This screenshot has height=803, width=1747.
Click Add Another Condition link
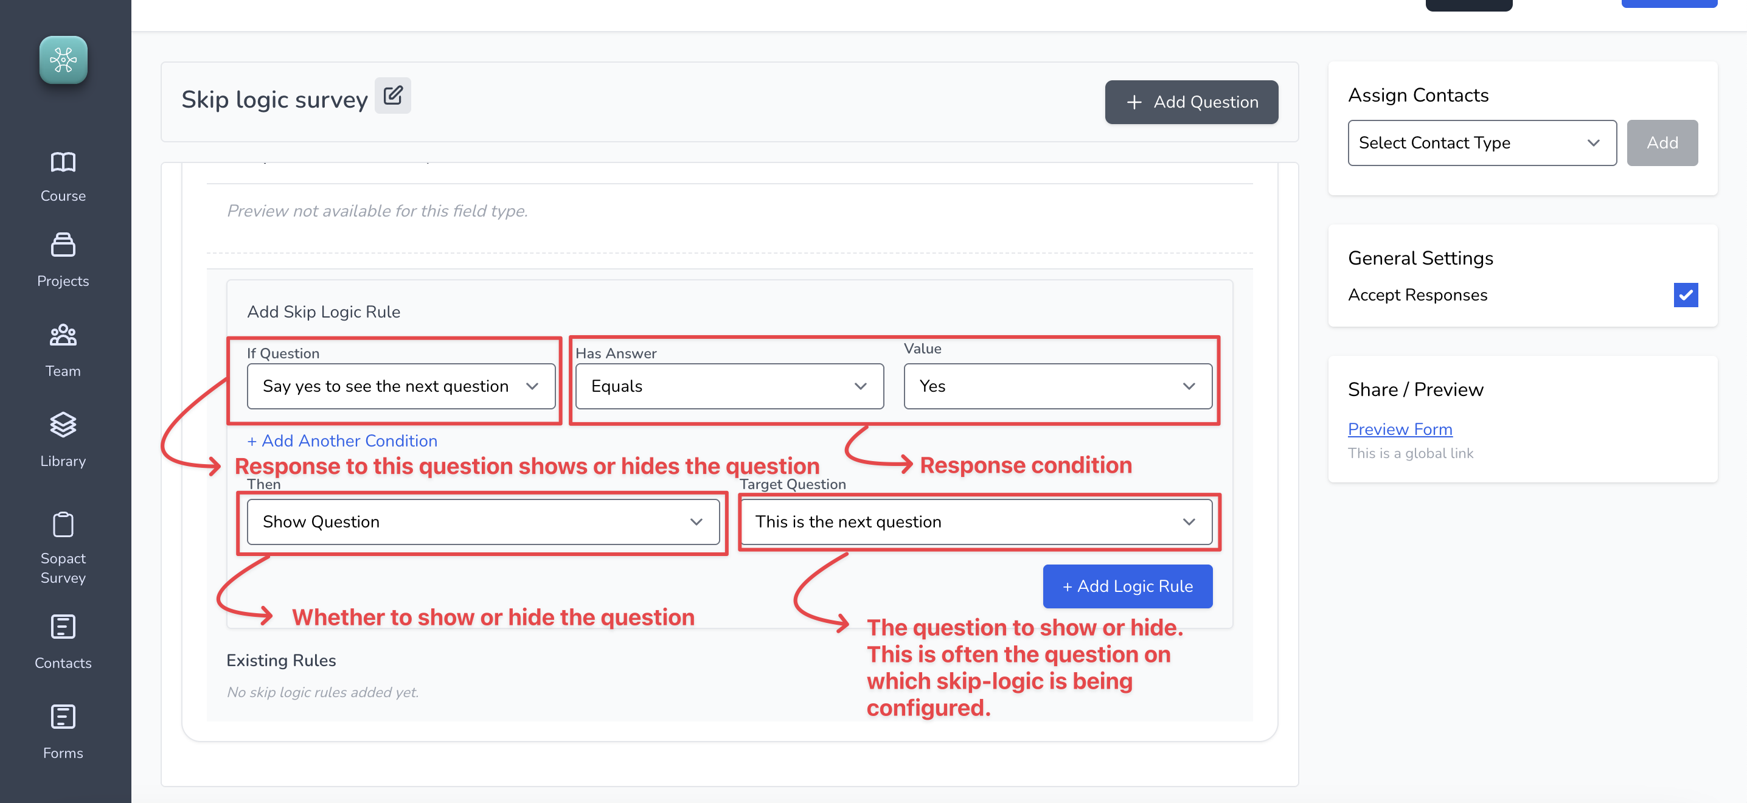[x=342, y=441]
